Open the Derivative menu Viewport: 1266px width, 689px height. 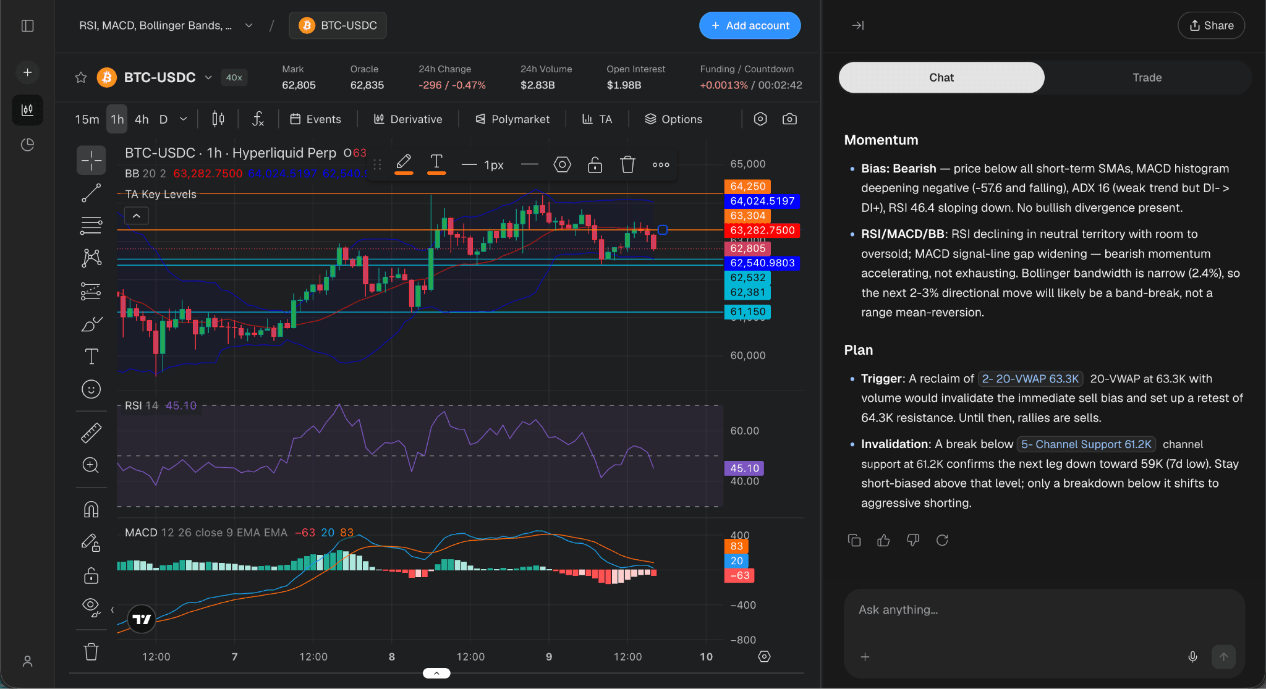pos(408,119)
